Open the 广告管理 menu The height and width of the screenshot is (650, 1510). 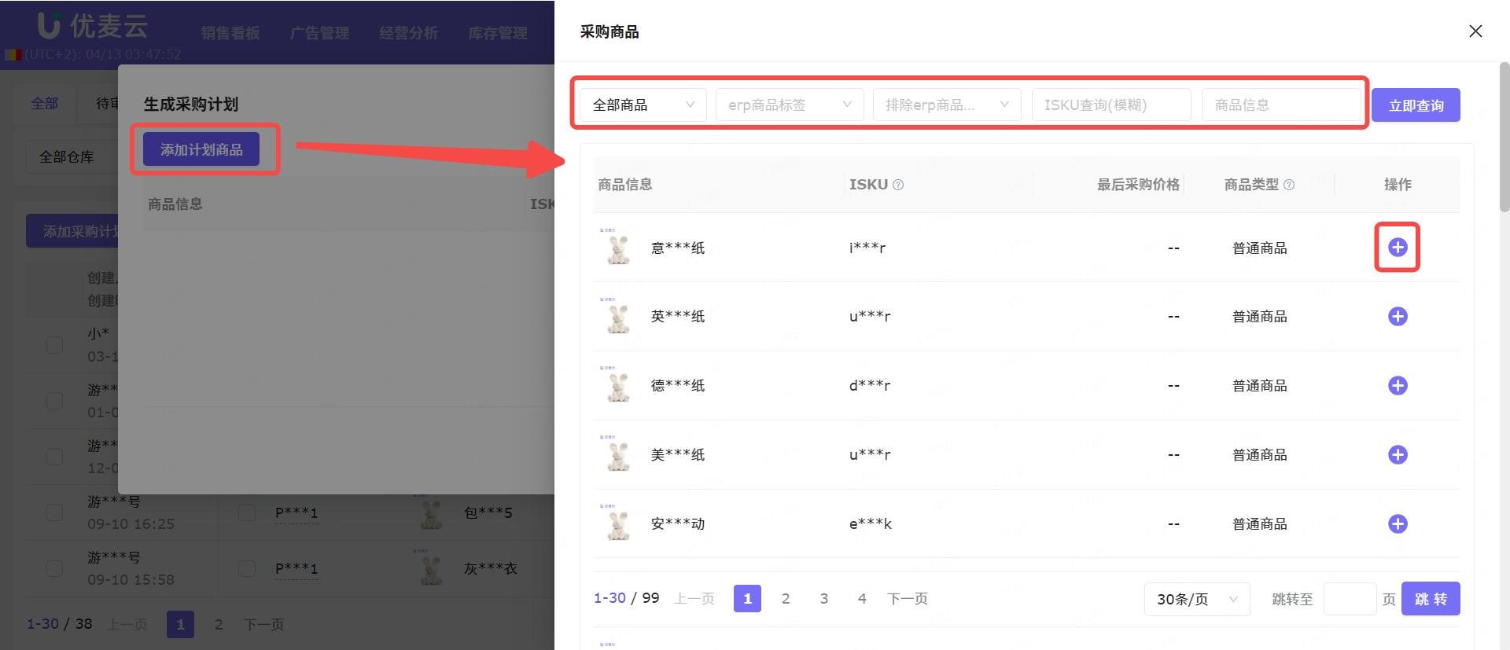click(x=319, y=33)
